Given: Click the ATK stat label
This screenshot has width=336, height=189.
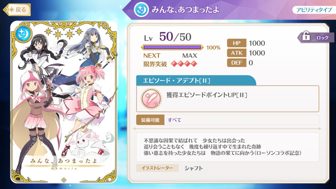Looking at the screenshot, I should [237, 53].
